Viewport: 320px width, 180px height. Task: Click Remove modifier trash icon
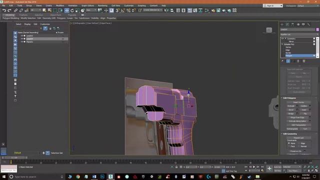tap(298, 61)
